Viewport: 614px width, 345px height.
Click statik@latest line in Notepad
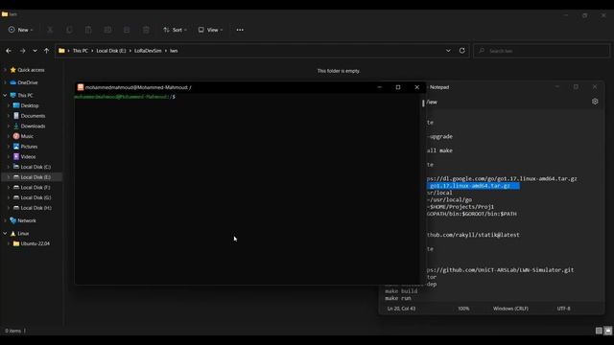coord(473,235)
